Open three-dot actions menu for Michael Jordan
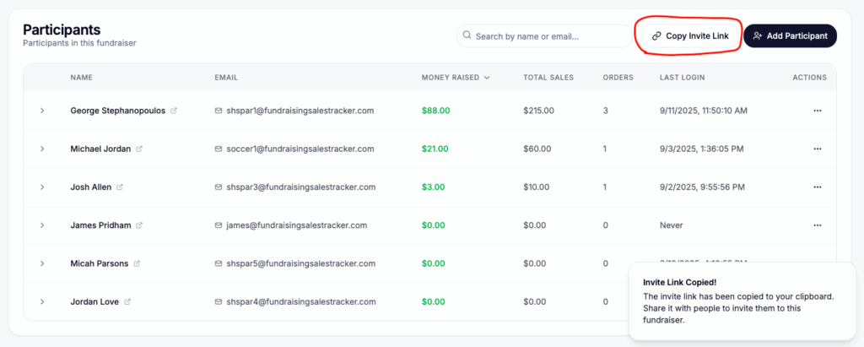The height and width of the screenshot is (347, 864). 817,149
